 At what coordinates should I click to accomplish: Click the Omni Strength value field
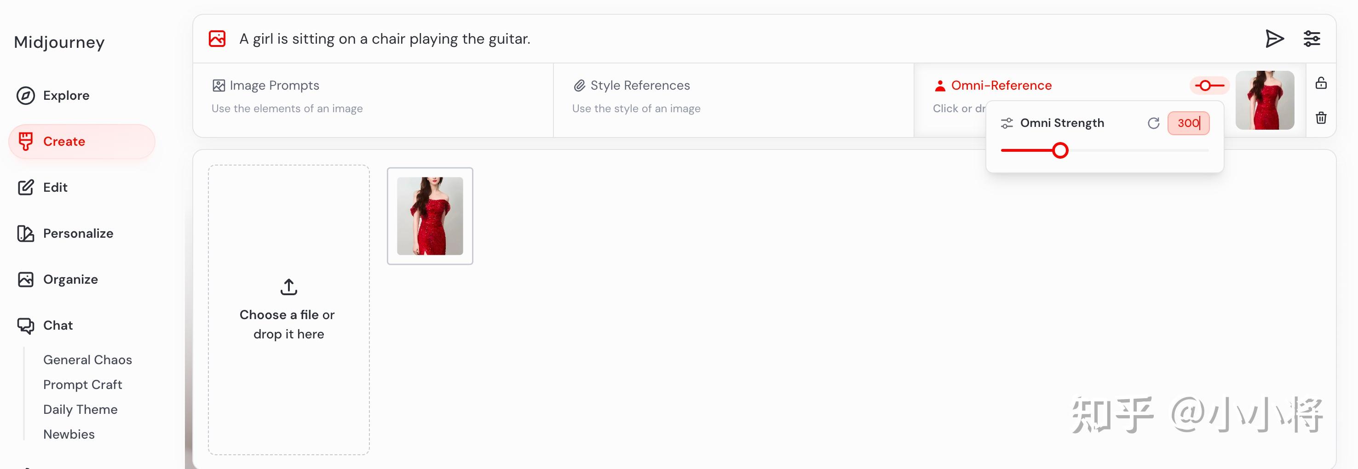[x=1188, y=123]
